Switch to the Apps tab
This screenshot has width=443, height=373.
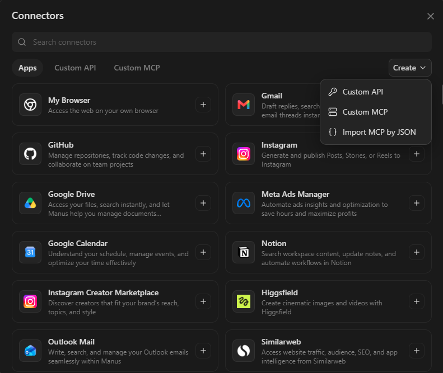(27, 68)
